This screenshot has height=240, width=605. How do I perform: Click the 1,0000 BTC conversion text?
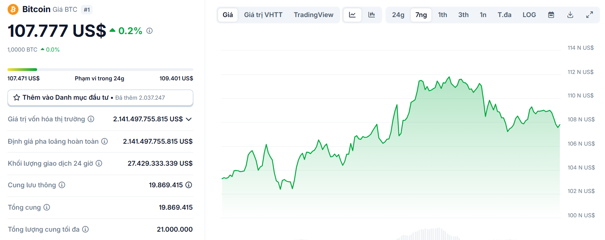click(22, 50)
